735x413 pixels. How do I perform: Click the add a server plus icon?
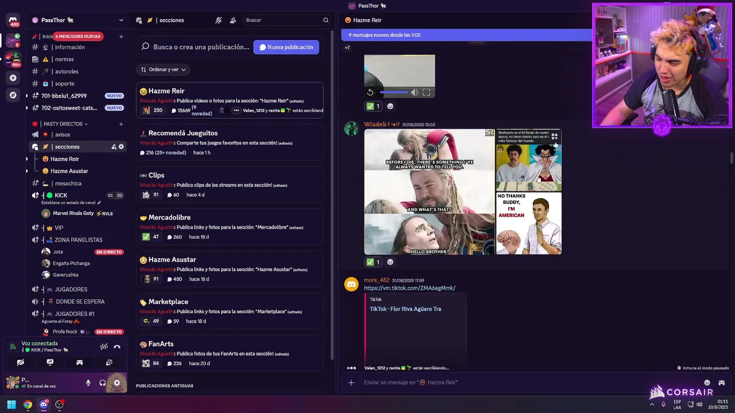(x=13, y=78)
